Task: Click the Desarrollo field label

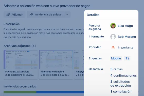Action: pos(96,69)
